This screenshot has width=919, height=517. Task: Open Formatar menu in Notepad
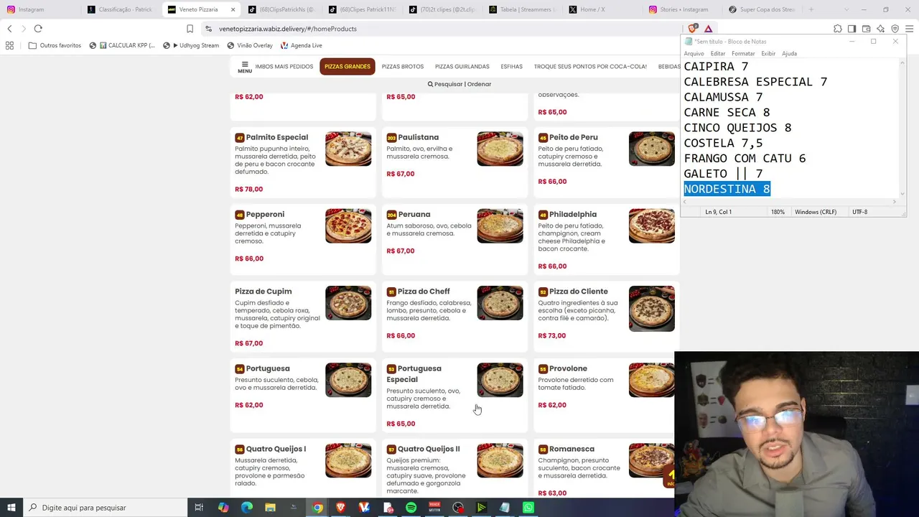(x=743, y=54)
